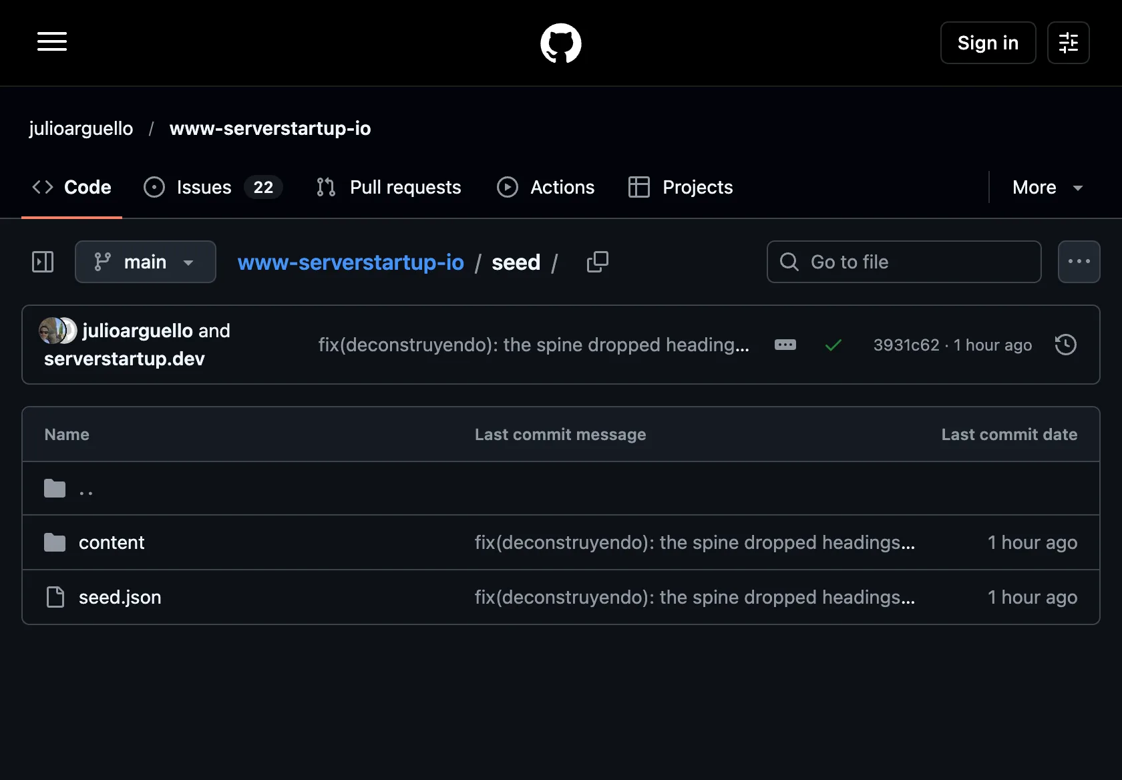Go to the GitHub homepage logo
The image size is (1122, 780).
pos(561,43)
